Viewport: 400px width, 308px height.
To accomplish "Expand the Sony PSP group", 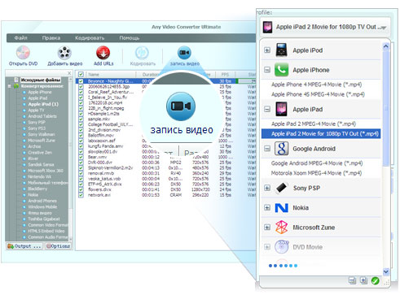I will pos(267,188).
